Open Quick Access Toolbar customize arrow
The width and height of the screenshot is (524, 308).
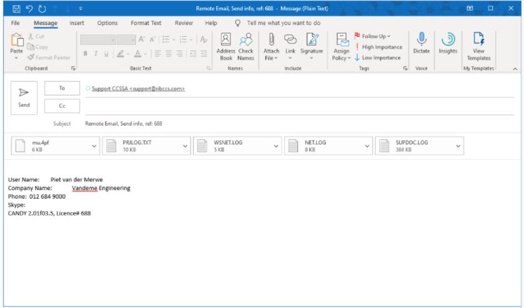[x=81, y=9]
